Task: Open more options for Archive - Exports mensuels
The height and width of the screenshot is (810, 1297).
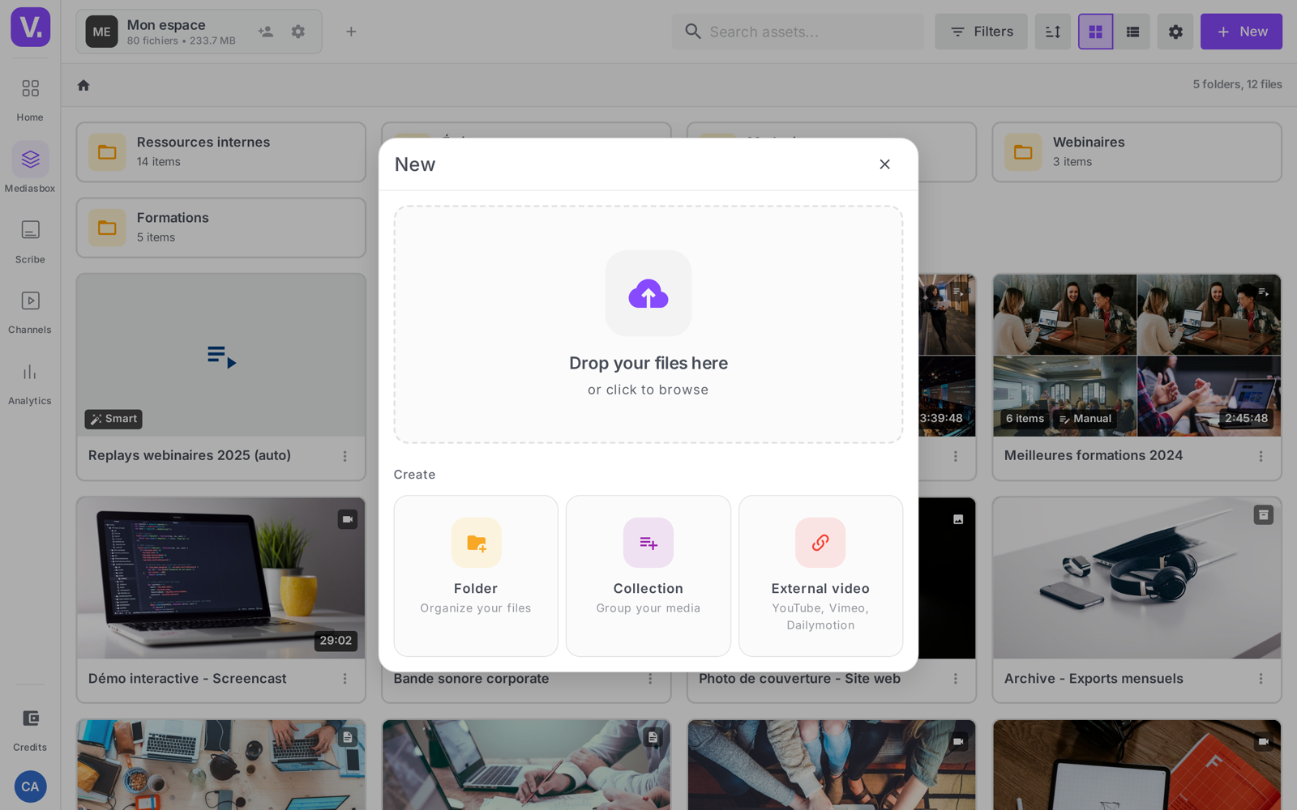Action: point(1261,679)
